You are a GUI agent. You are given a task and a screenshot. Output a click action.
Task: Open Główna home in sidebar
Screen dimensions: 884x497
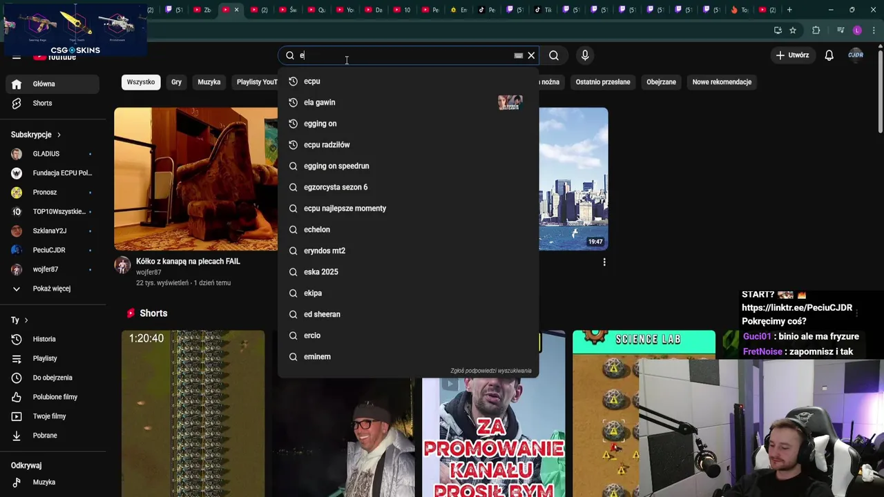[52, 84]
